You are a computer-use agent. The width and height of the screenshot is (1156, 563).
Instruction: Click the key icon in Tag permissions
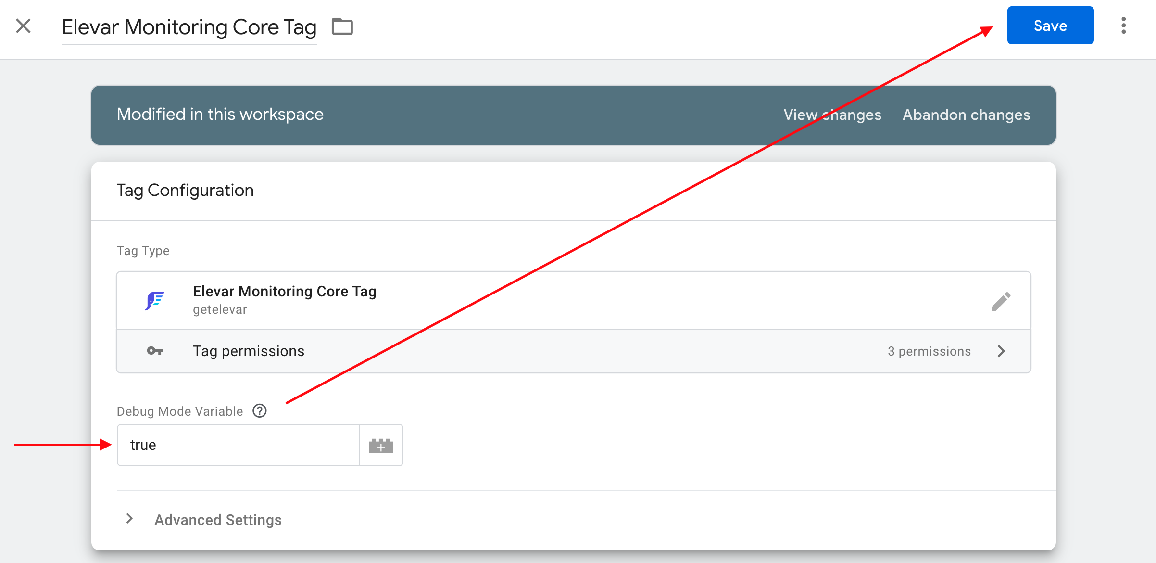[x=154, y=351]
